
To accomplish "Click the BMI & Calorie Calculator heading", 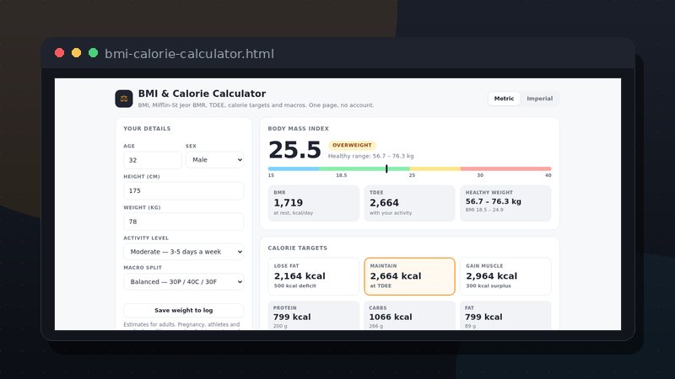I will pyautogui.click(x=202, y=93).
